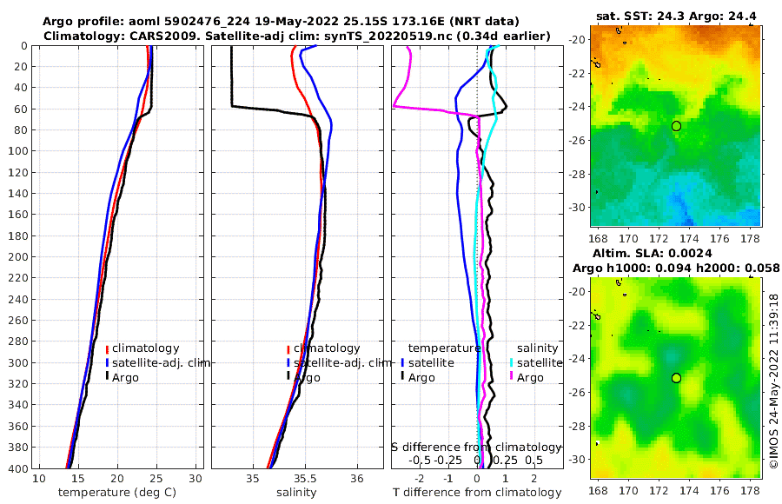Click the salinity axis tick 36
Image resolution: width=782 pixels, height=504 pixels.
click(357, 479)
